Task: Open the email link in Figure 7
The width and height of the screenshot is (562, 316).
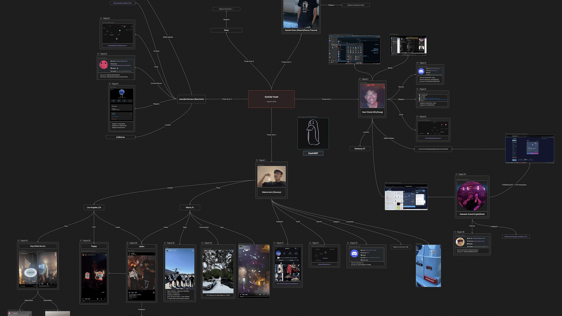Action: [x=323, y=264]
